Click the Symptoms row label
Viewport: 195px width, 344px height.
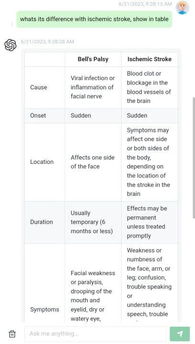pos(45,310)
